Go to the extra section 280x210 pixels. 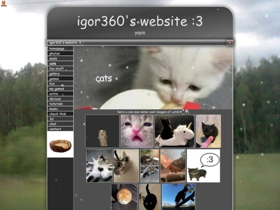tap(60, 93)
